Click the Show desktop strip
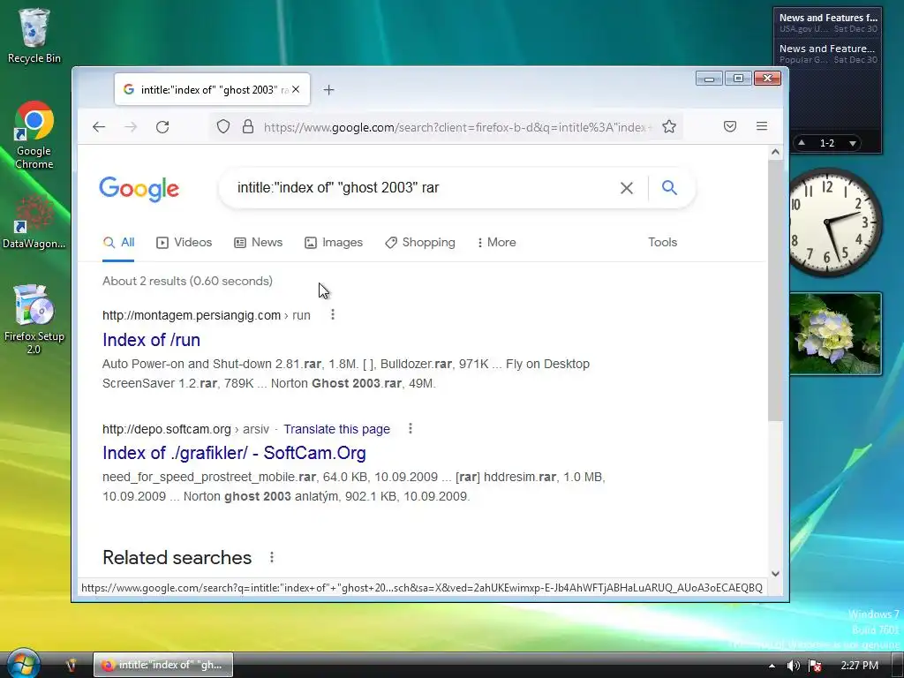 tap(898, 665)
